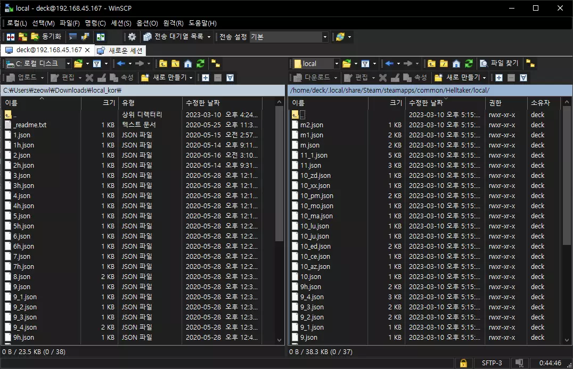Click the local panel open directory icon
The height and width of the screenshot is (369, 573).
point(78,64)
